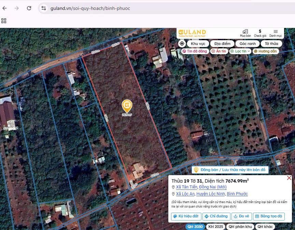Click the Guland logo

pyautogui.click(x=192, y=33)
